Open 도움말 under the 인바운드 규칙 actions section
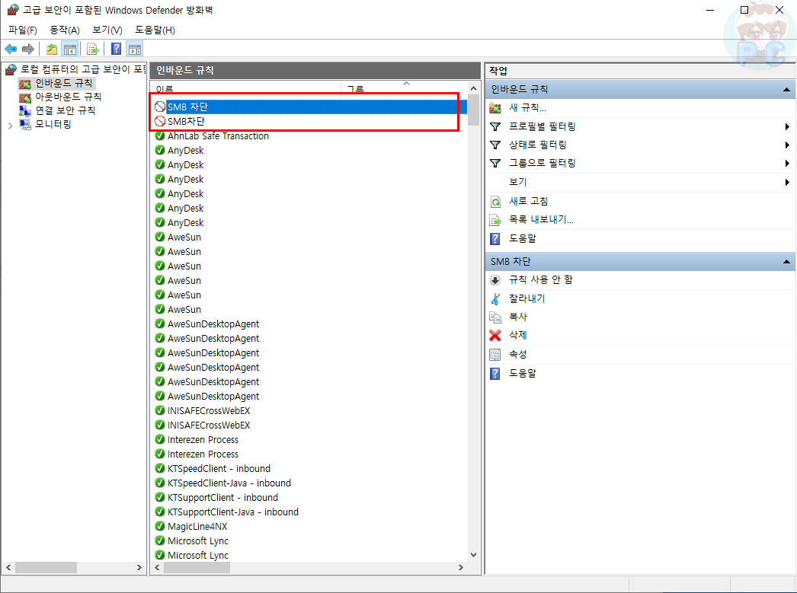797x593 pixels. 523,238
